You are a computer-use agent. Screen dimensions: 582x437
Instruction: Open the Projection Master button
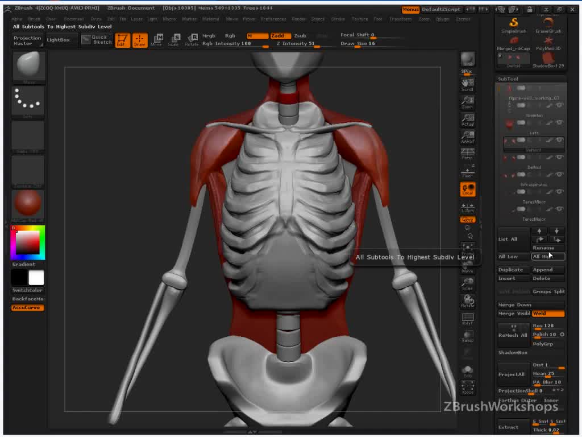coord(27,40)
